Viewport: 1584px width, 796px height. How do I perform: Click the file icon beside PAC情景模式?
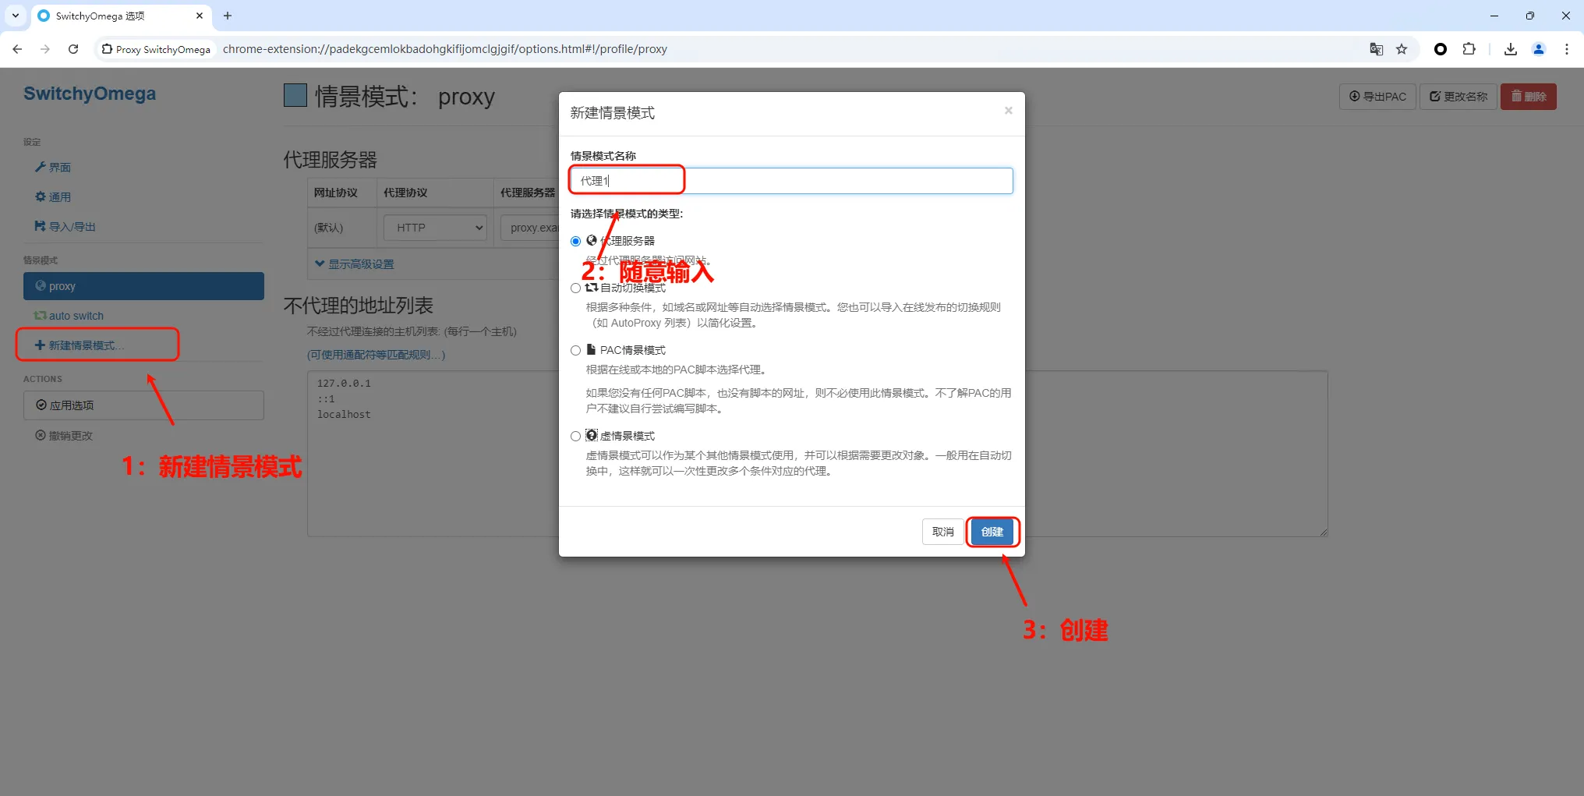point(591,349)
